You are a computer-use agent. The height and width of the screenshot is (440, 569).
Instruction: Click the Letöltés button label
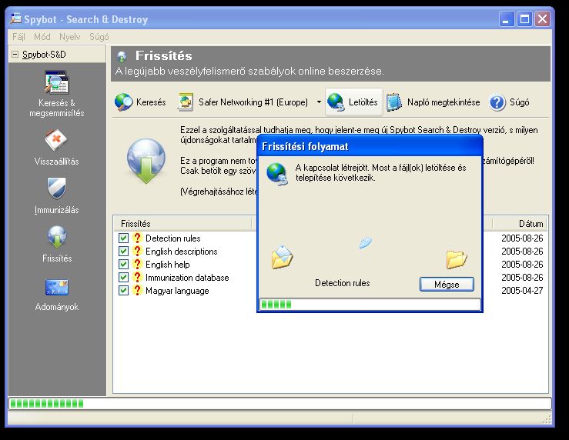(363, 102)
